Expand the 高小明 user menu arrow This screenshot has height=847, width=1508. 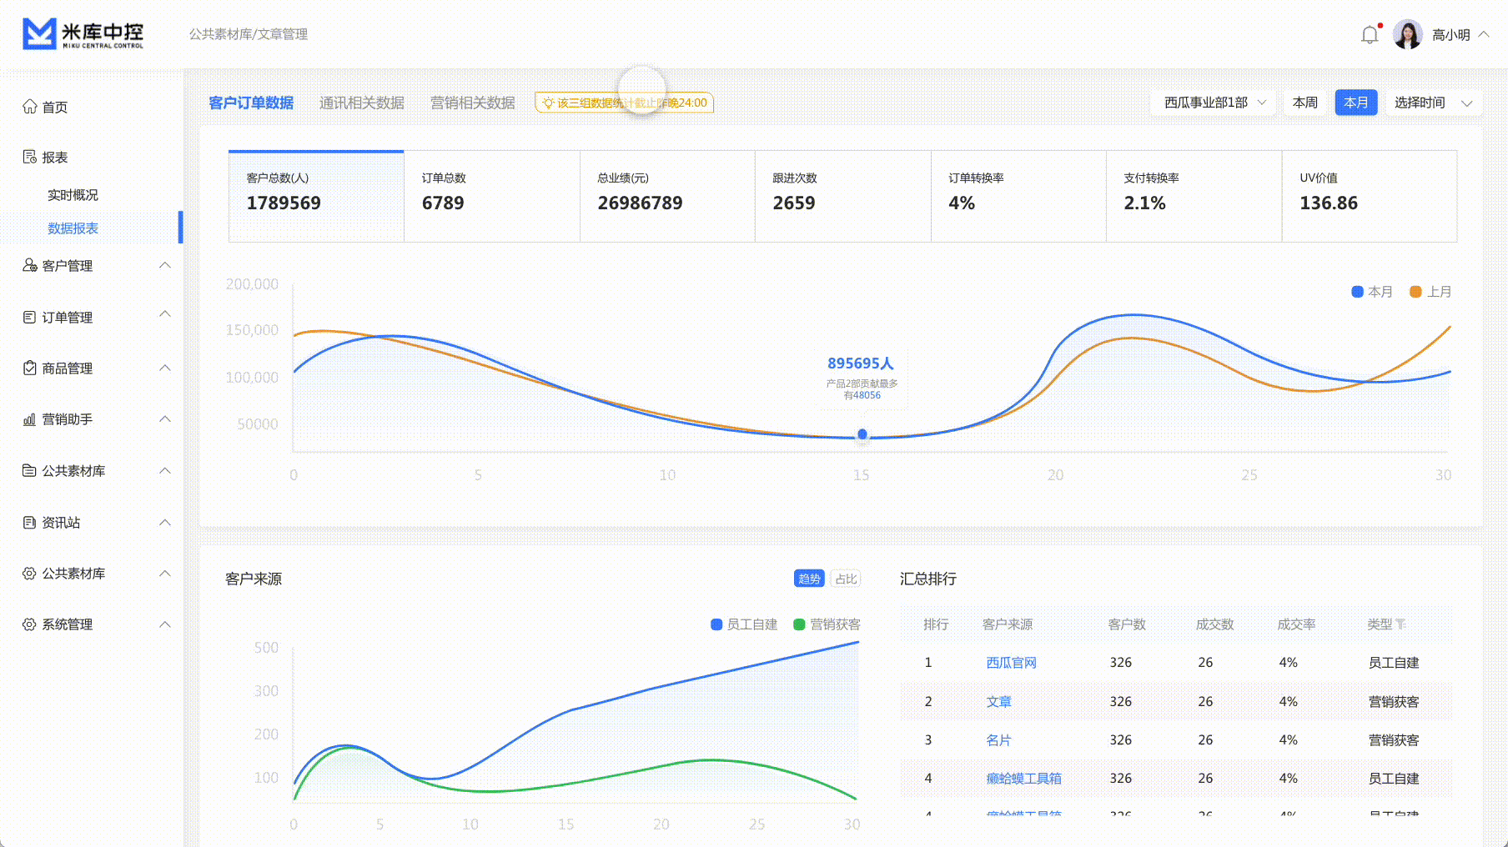[1484, 34]
